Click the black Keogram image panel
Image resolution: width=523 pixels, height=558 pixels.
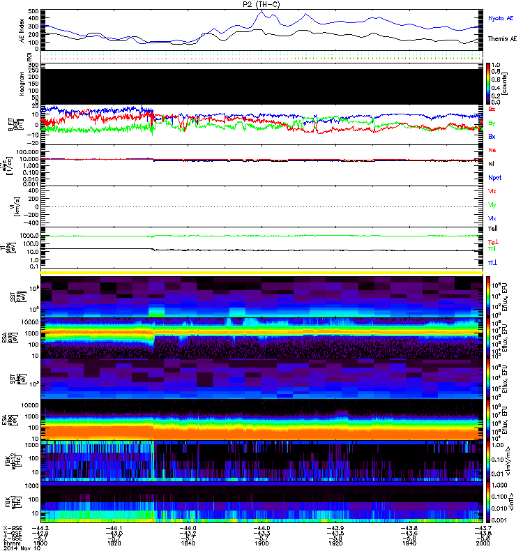click(x=262, y=86)
